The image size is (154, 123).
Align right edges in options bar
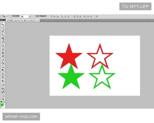68,16
